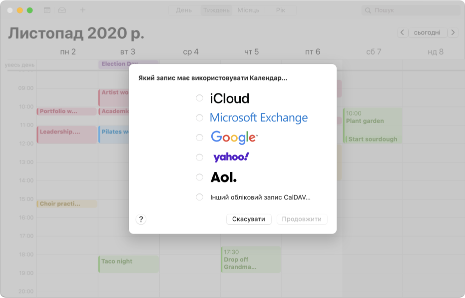The width and height of the screenshot is (465, 298).
Task: Open the Choir practice event
Action: click(67, 204)
